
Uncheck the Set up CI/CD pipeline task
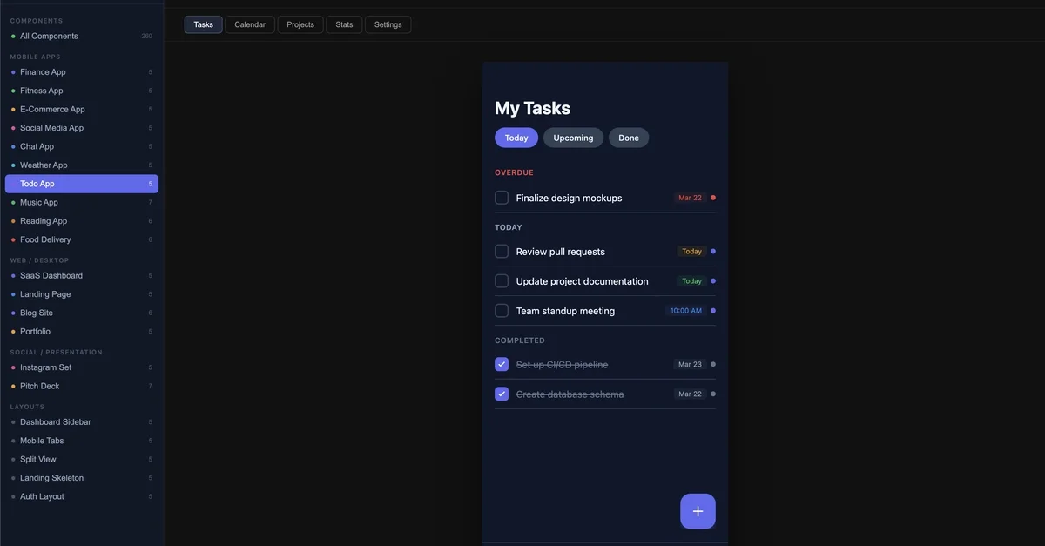point(502,365)
